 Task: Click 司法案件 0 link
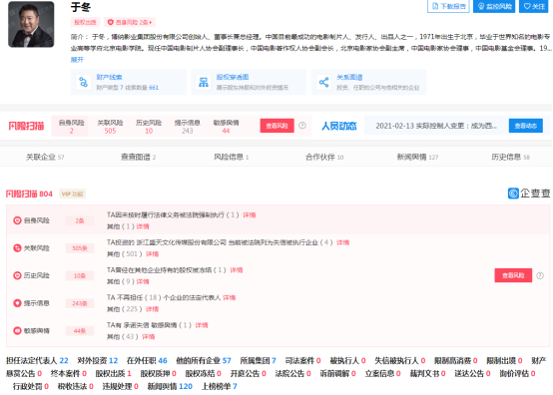click(x=302, y=360)
